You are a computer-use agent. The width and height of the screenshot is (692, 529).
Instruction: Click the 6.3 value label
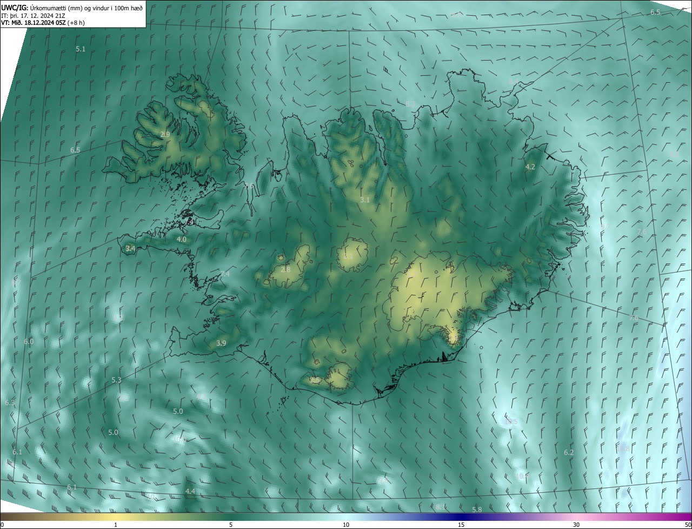[x=10, y=403]
